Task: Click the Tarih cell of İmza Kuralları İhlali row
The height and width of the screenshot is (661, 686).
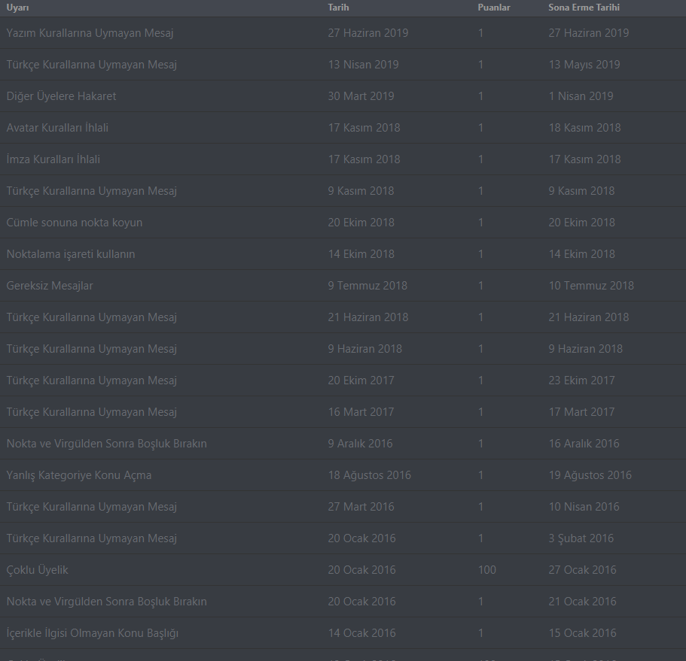Action: click(x=364, y=159)
